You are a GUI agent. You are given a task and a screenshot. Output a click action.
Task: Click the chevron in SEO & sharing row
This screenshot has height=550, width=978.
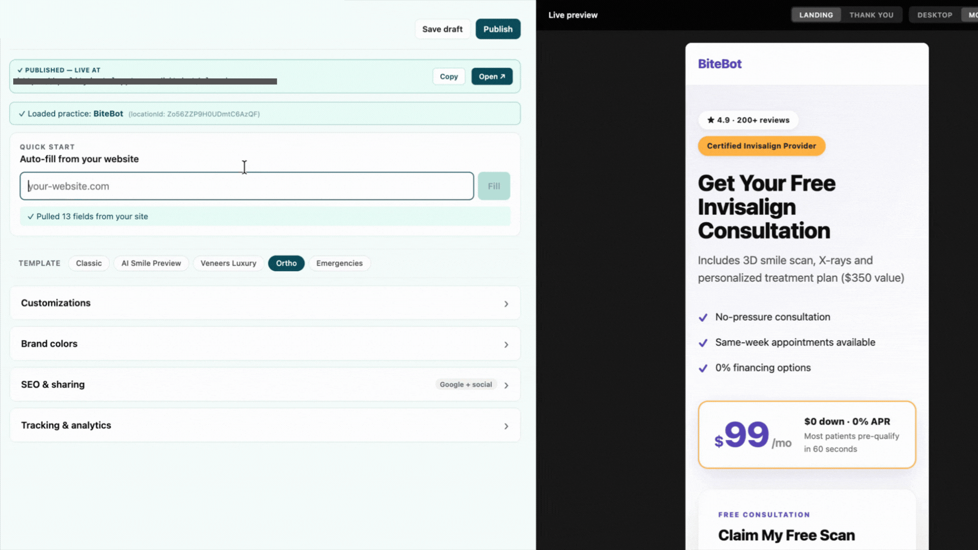[x=506, y=386]
